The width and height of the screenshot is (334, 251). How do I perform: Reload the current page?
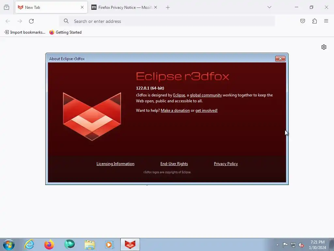click(x=31, y=21)
